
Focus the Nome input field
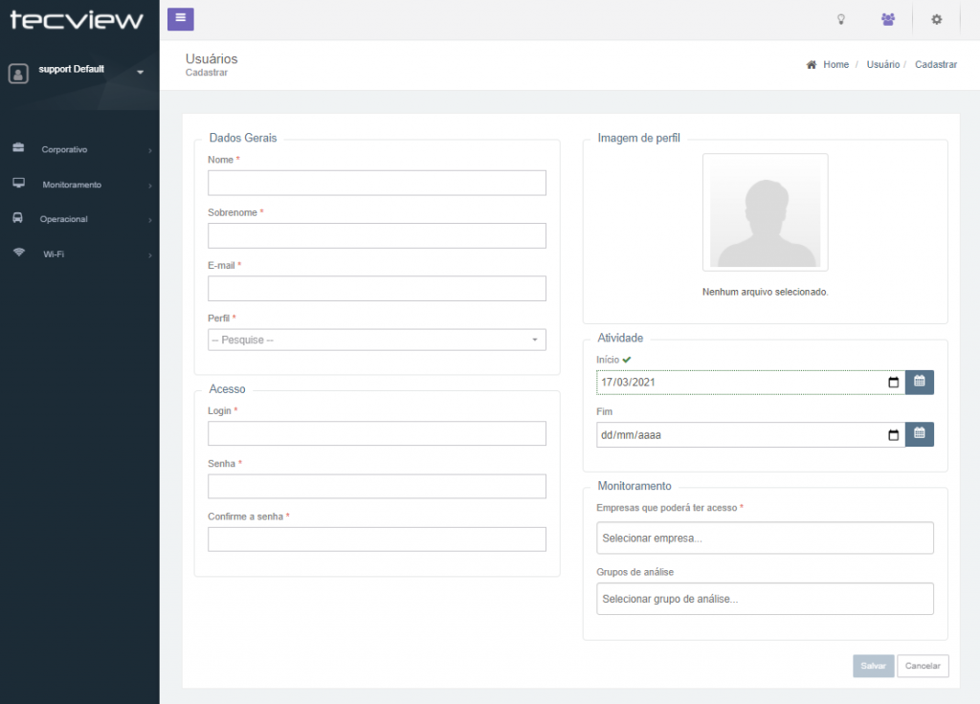[x=376, y=183]
